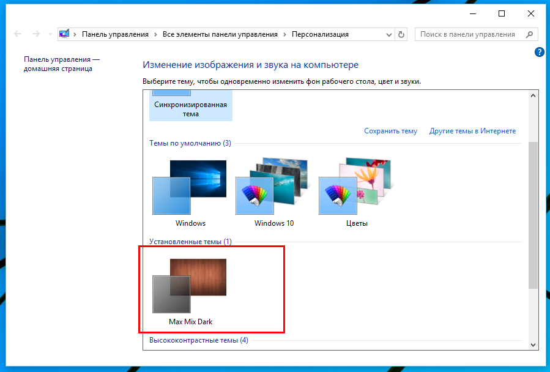Click the 'Персонализация' breadcrumb
Image resolution: width=550 pixels, height=372 pixels.
pyautogui.click(x=320, y=34)
